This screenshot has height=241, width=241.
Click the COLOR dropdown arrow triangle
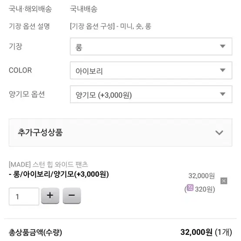pos(223,70)
